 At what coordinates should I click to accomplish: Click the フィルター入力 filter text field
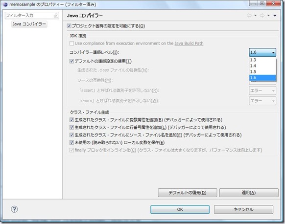pos(32,16)
